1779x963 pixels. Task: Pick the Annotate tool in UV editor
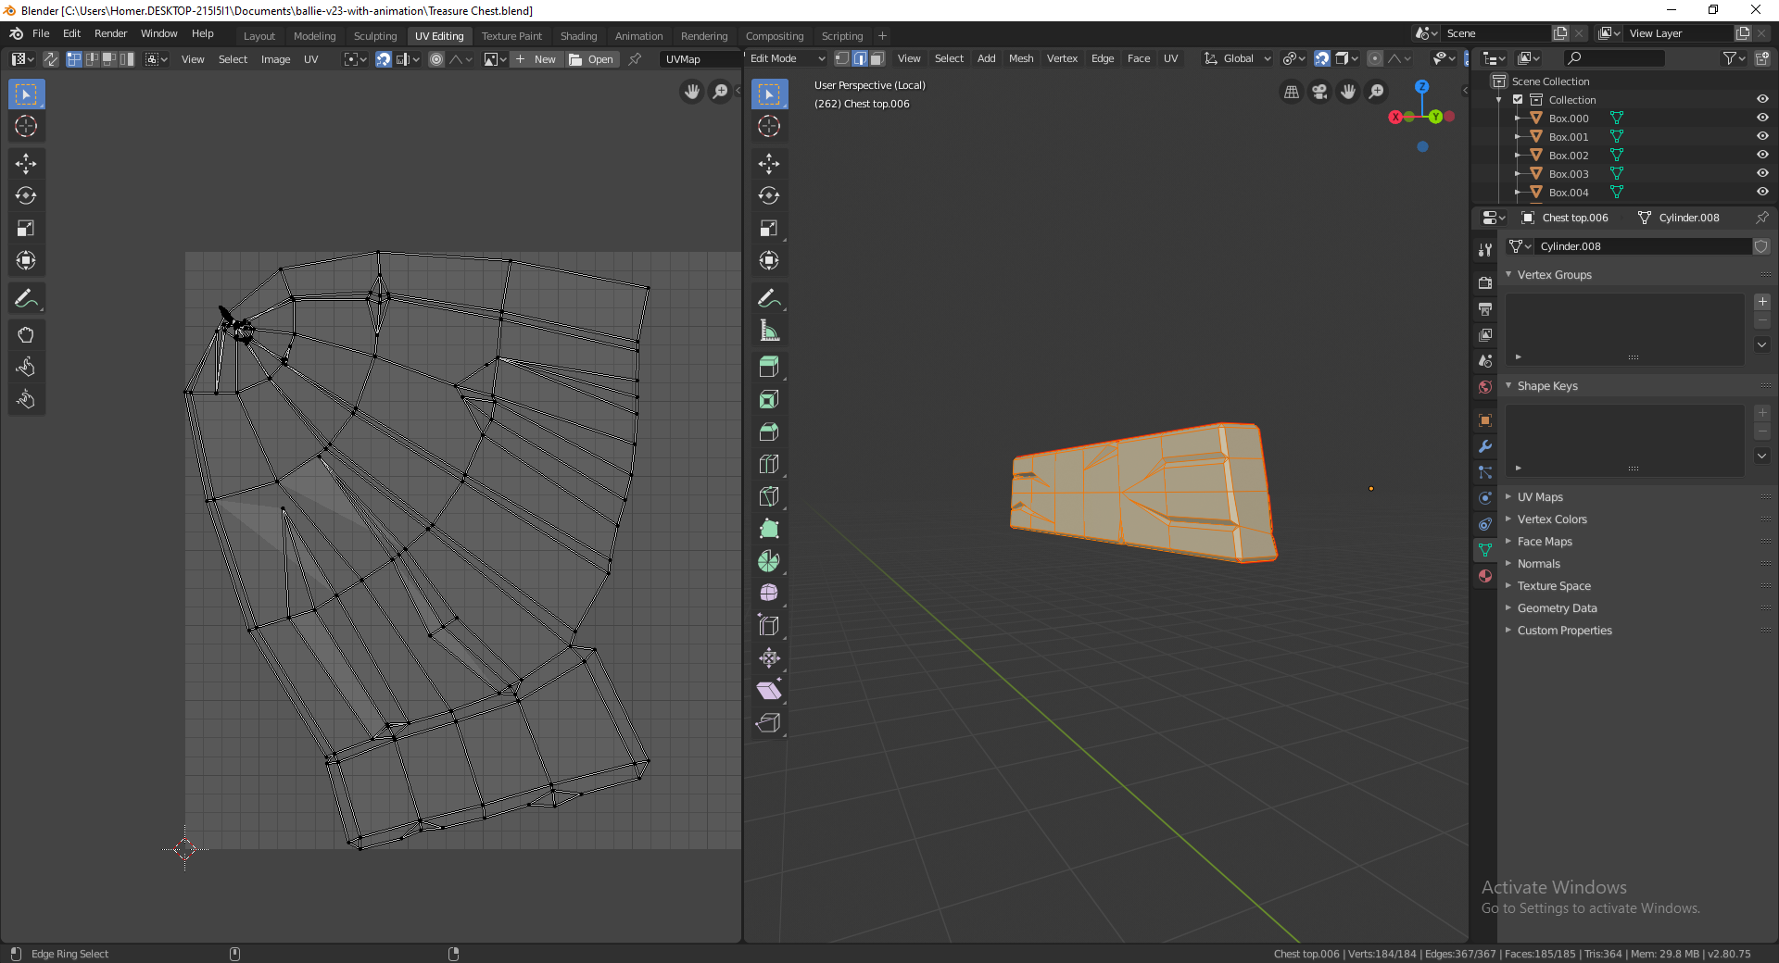coord(26,298)
